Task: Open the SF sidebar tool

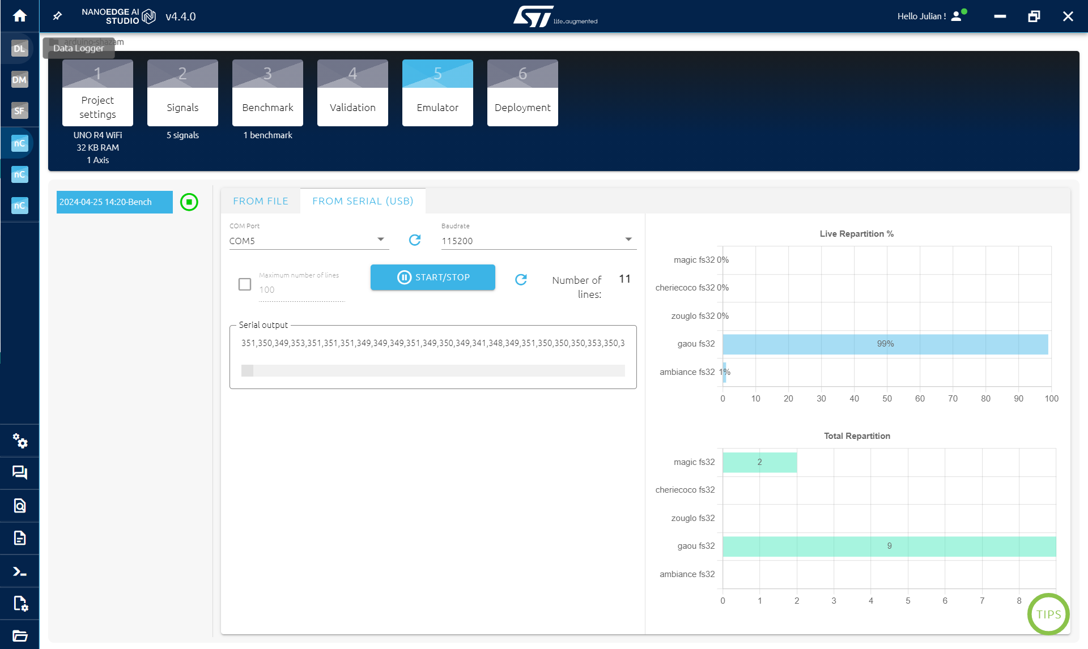Action: click(x=20, y=111)
